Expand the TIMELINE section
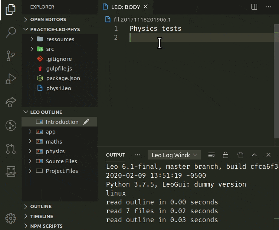 pyautogui.click(x=26, y=216)
